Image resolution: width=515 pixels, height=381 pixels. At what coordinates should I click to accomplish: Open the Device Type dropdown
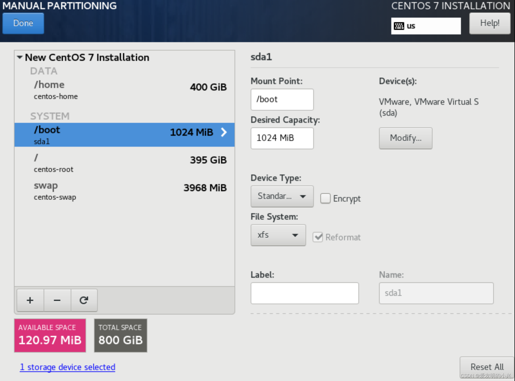tap(282, 196)
